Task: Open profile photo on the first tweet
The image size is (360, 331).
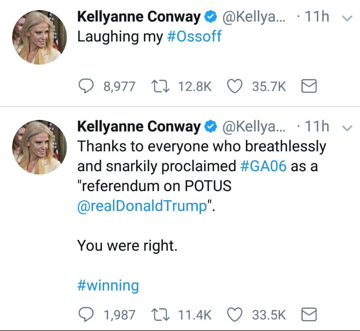Action: tap(40, 37)
